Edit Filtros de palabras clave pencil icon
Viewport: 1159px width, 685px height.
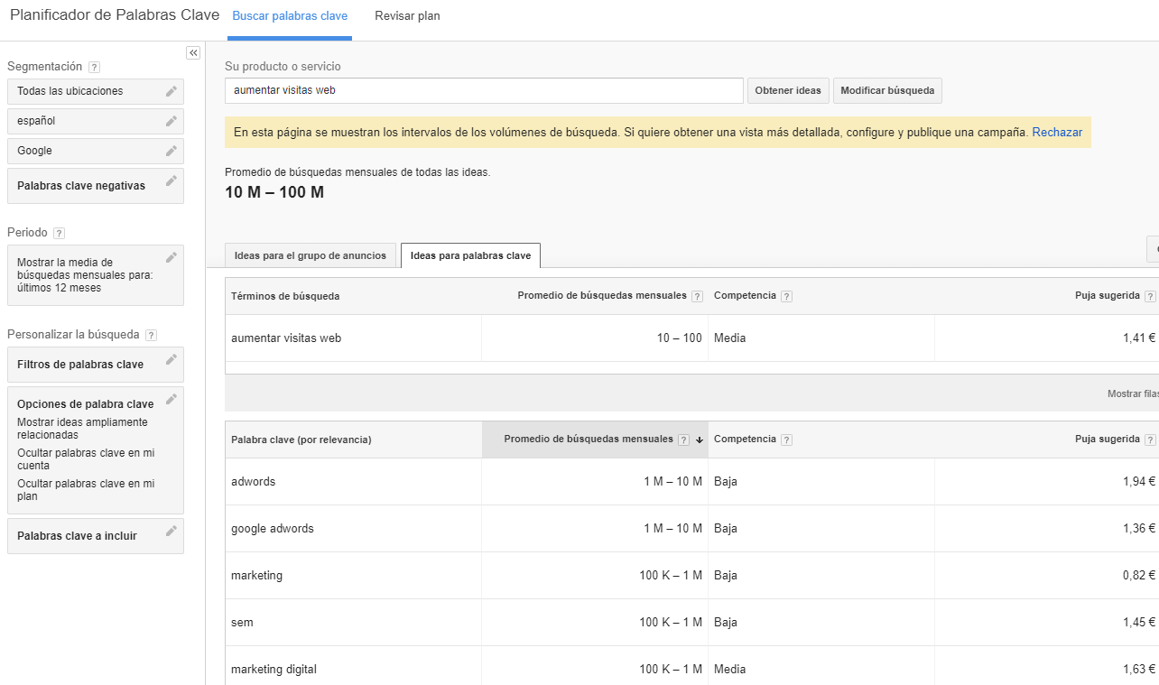172,360
